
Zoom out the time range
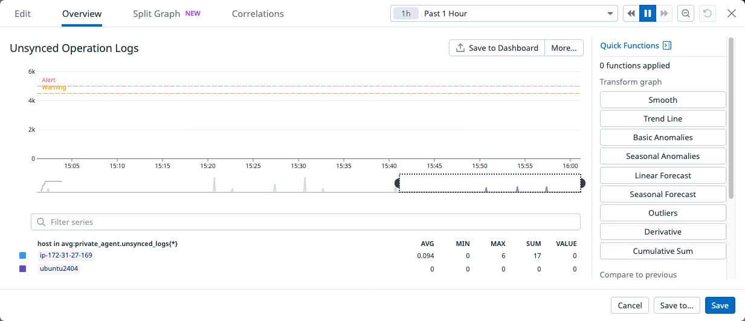686,13
